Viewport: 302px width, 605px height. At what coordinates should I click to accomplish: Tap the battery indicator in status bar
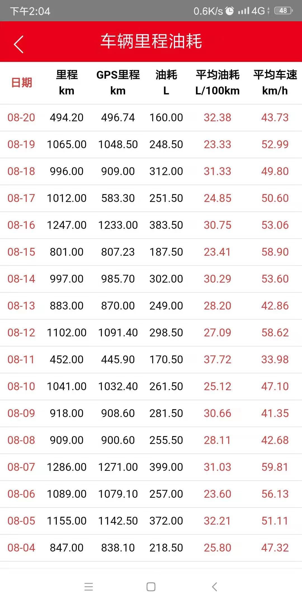(x=284, y=11)
